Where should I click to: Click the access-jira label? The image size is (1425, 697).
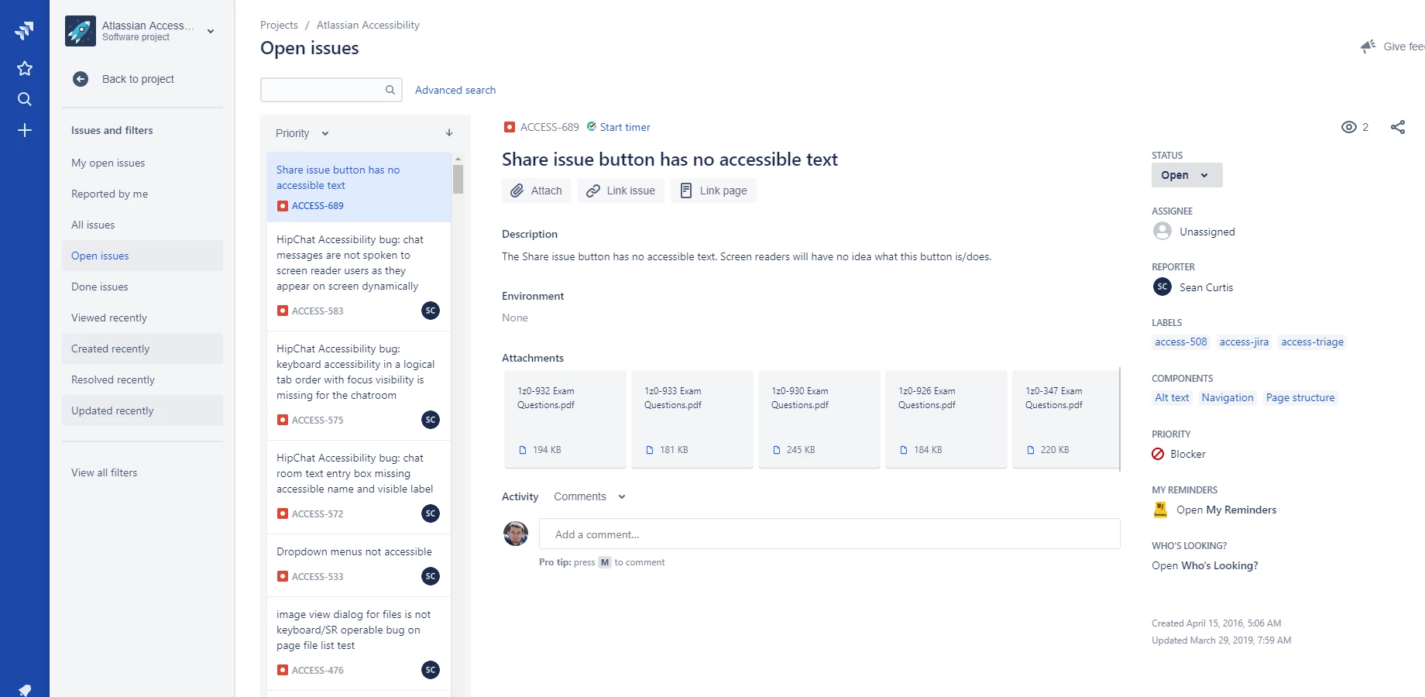click(x=1244, y=342)
